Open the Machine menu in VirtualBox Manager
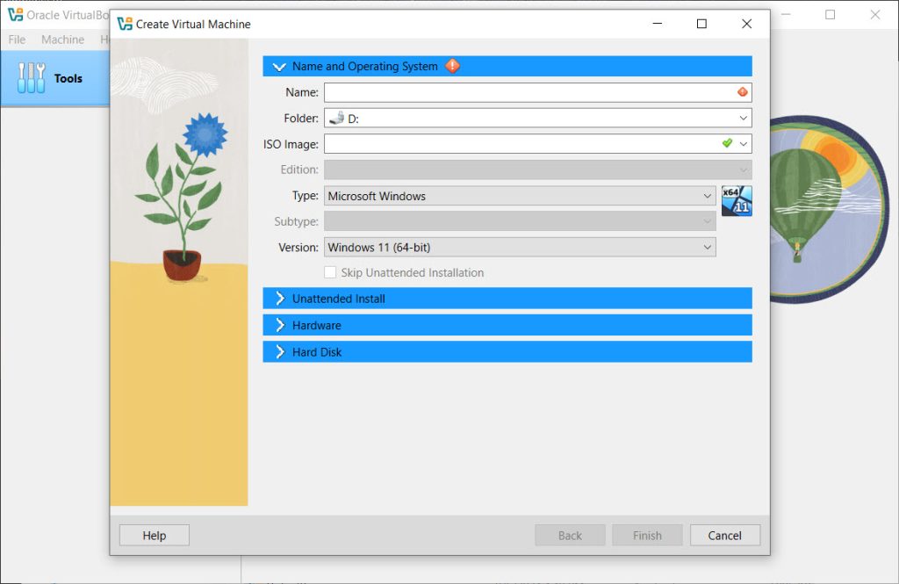Viewport: 899px width, 584px height. [x=62, y=40]
